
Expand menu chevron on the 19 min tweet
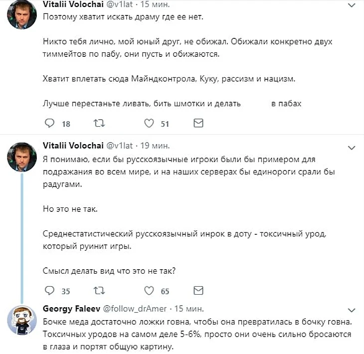coord(351,147)
